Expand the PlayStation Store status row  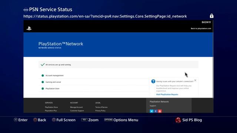[x=94, y=89]
